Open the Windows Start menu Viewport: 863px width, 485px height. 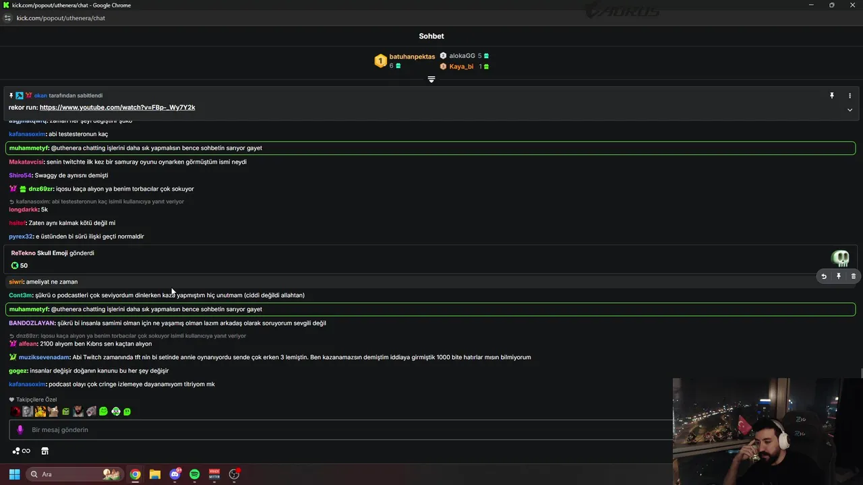coord(14,474)
